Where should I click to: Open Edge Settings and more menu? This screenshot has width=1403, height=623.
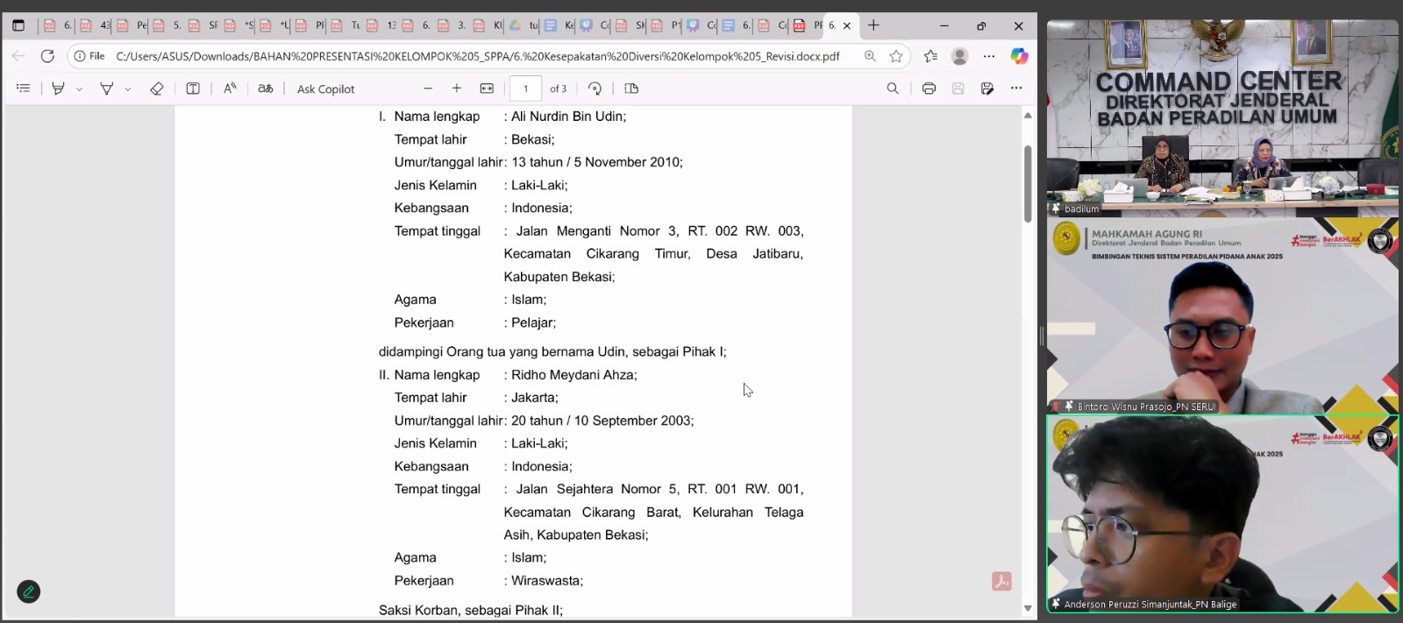coord(989,56)
